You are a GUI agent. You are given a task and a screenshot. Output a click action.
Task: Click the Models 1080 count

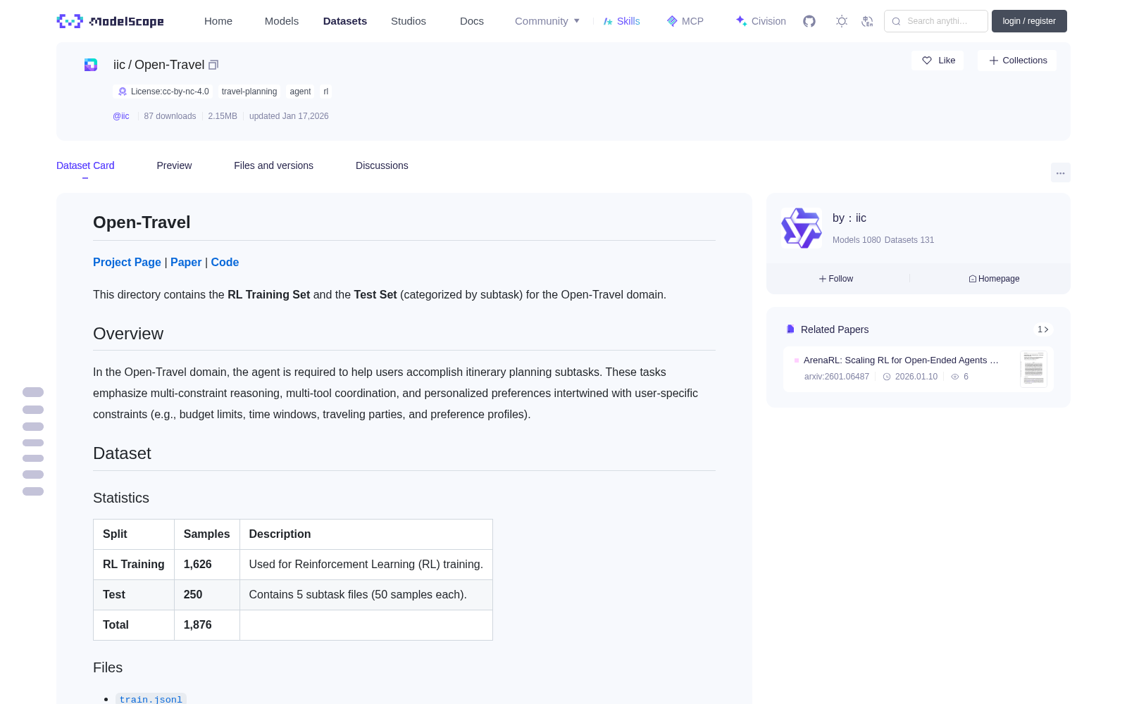coord(857,240)
